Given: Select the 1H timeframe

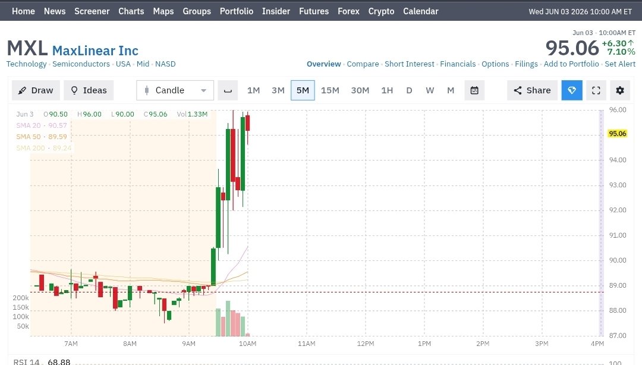Looking at the screenshot, I should click(387, 90).
